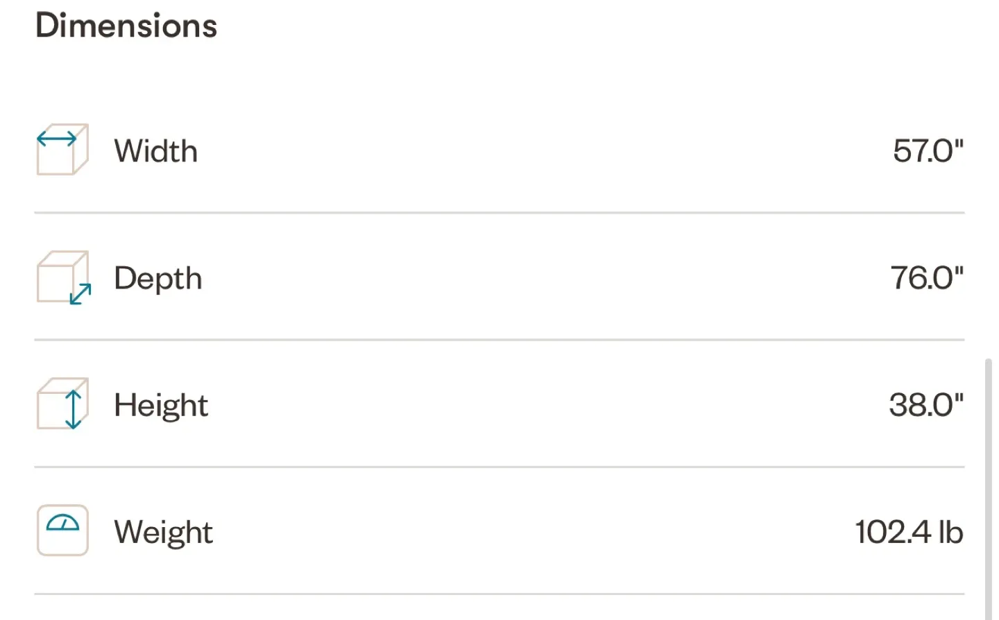
Task: Click the 76.0" depth value
Action: click(928, 277)
